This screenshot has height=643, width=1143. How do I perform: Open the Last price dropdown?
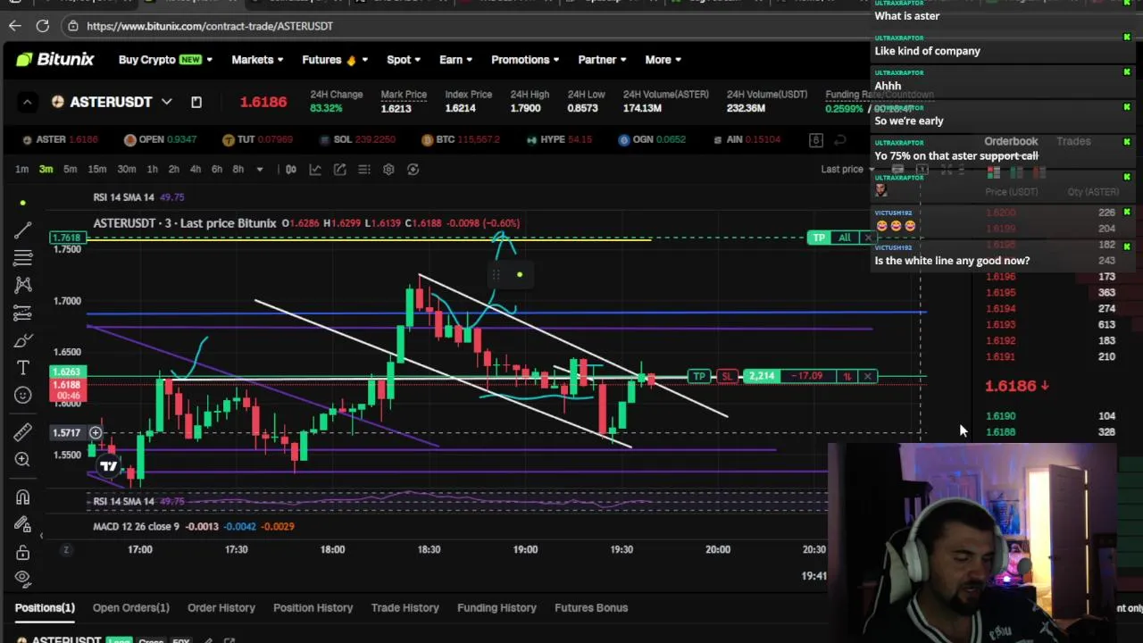pos(848,169)
